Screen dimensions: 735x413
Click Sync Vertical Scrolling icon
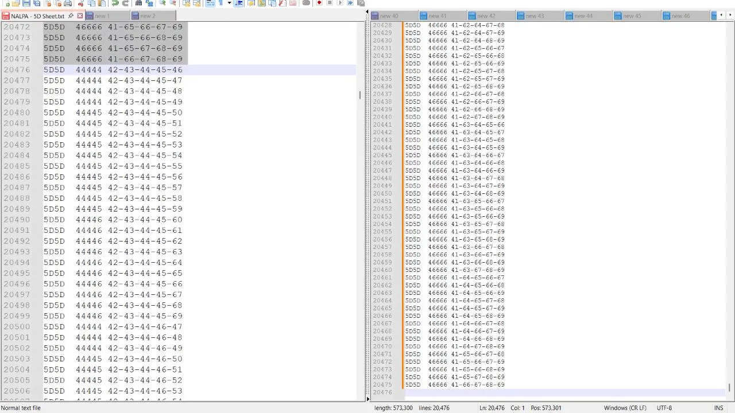(187, 3)
